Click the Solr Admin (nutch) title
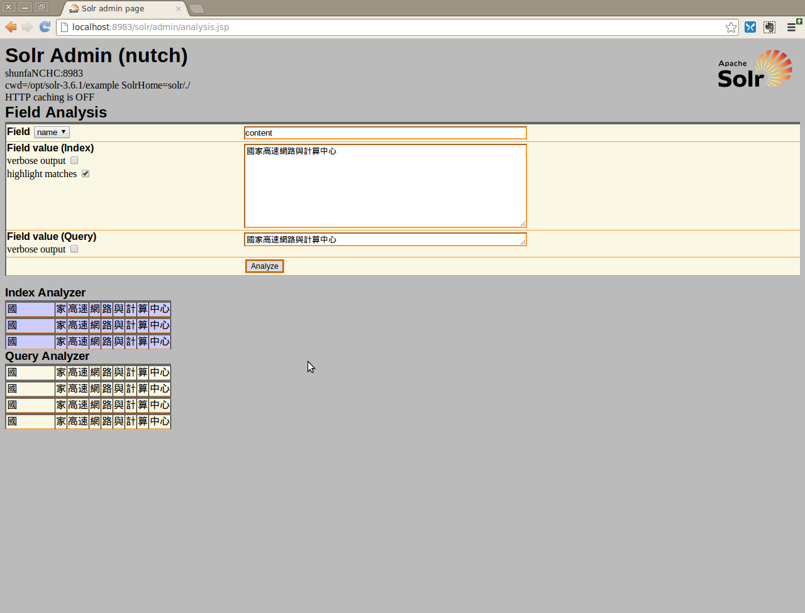The height and width of the screenshot is (613, 805). pyautogui.click(x=96, y=55)
